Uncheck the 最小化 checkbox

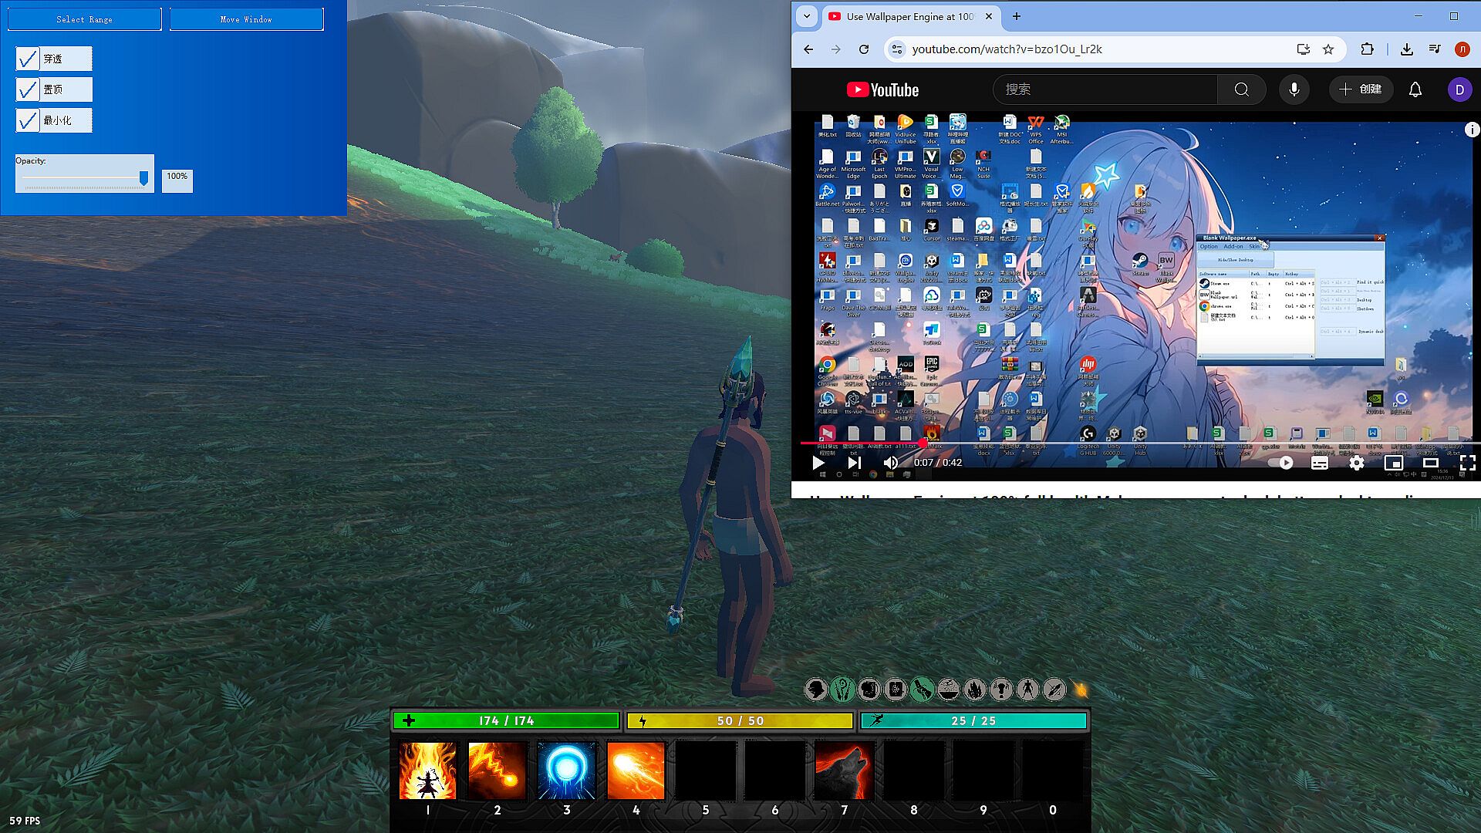(x=28, y=120)
